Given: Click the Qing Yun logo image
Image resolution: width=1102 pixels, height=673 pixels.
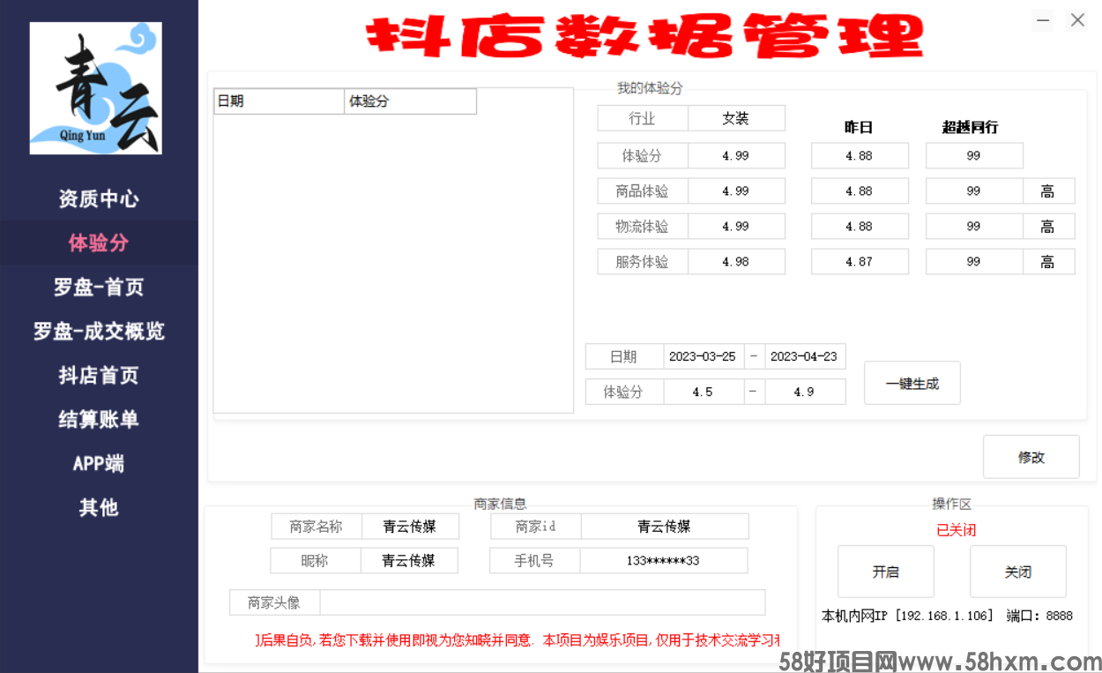Looking at the screenshot, I should pos(95,88).
